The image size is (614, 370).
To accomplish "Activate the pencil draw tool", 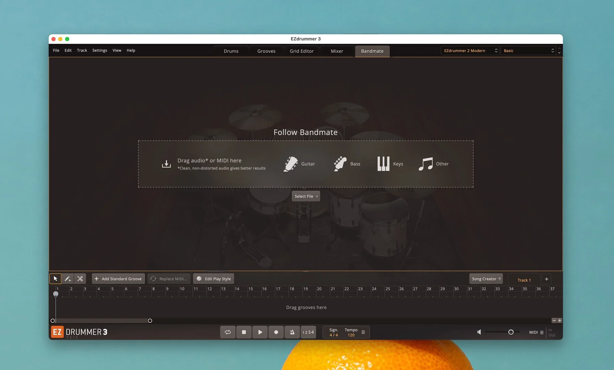I will [68, 279].
